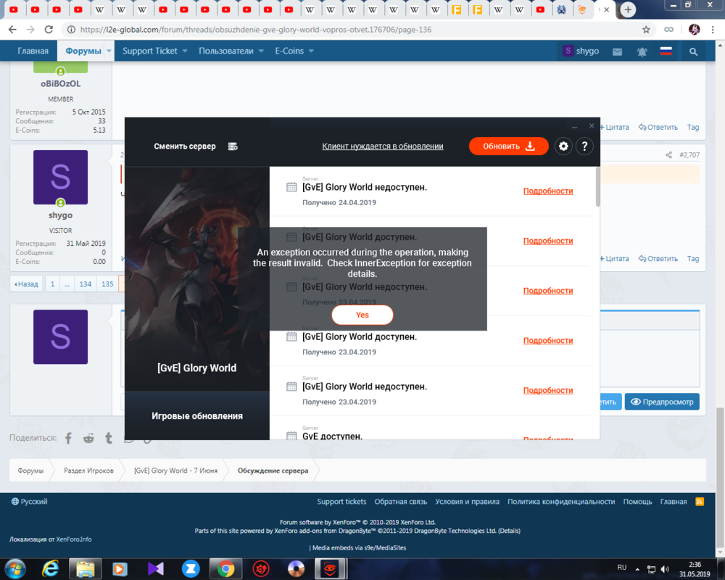The width and height of the screenshot is (725, 580).
Task: Select the Игровые обновления section
Action: (x=197, y=416)
